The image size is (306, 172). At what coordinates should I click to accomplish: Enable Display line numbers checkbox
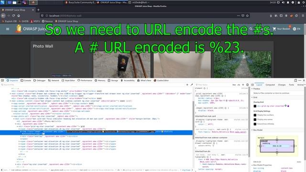(x=255, y=115)
